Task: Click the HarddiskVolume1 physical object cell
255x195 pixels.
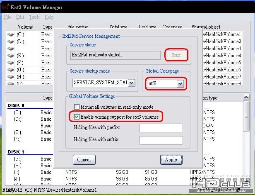Action: 222,34
